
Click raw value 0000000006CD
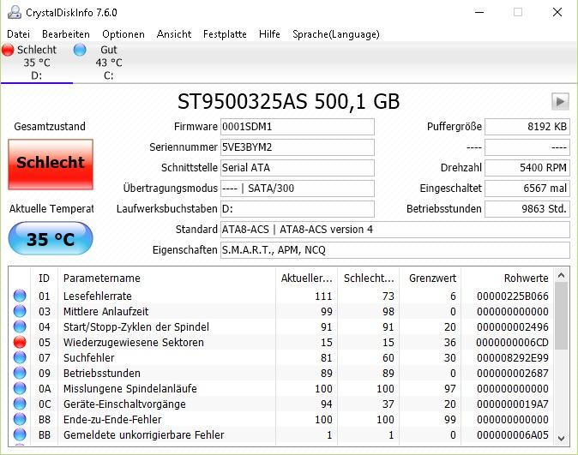pos(512,343)
